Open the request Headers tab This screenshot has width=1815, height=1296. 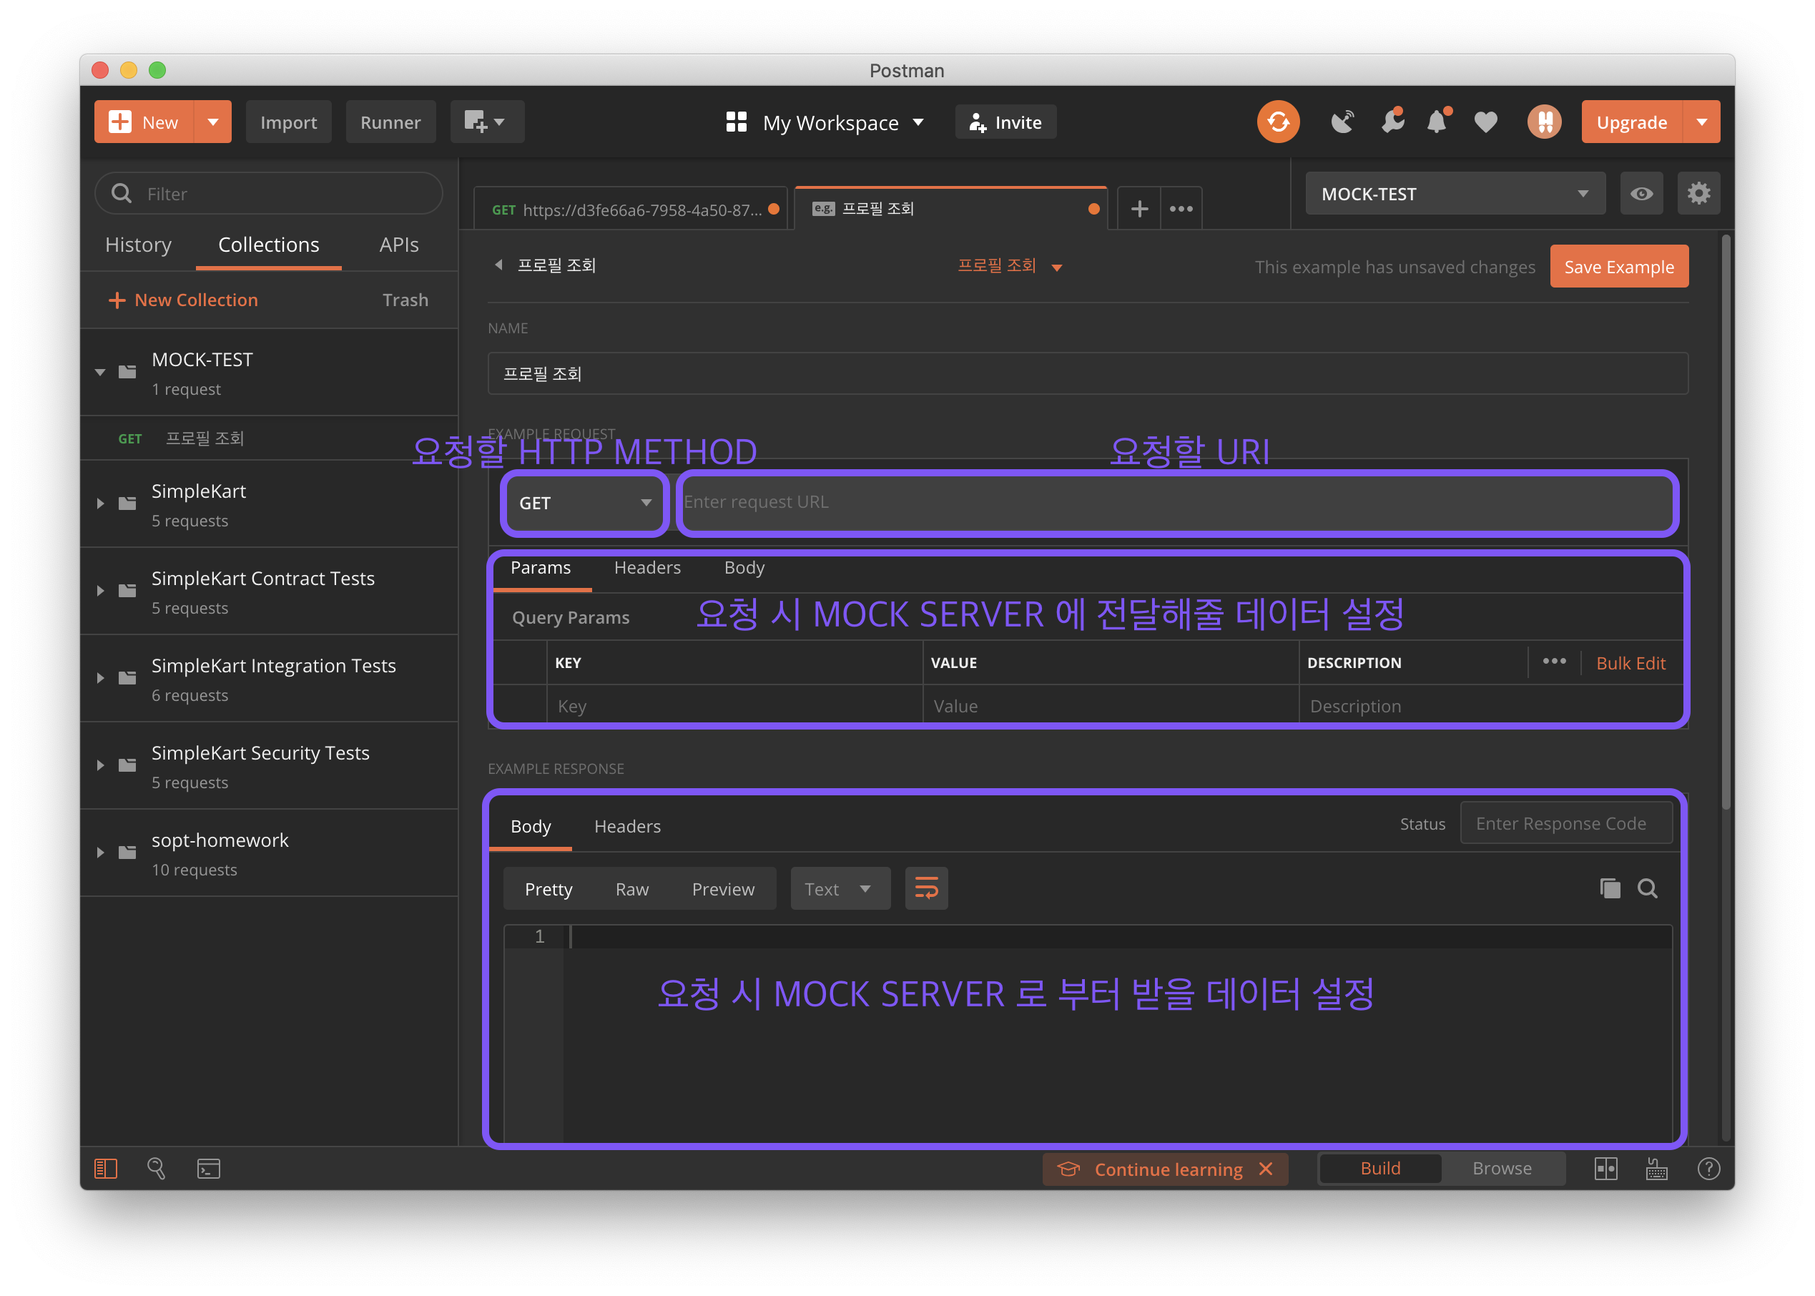pyautogui.click(x=647, y=567)
